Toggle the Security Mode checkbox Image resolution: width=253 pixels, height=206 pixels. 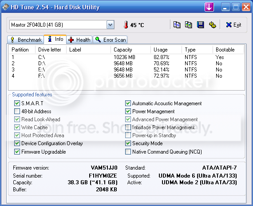tap(128, 143)
